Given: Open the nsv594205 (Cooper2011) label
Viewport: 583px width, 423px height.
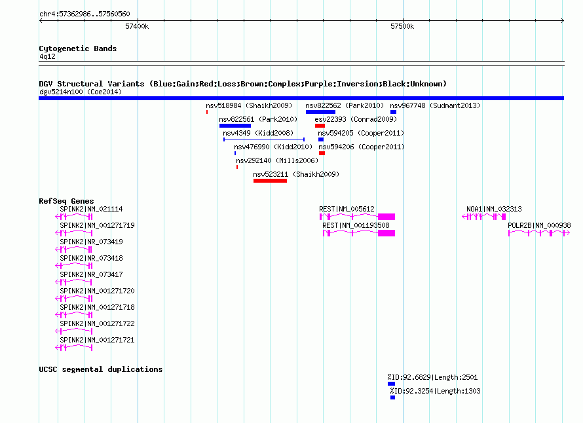Looking at the screenshot, I should [361, 133].
